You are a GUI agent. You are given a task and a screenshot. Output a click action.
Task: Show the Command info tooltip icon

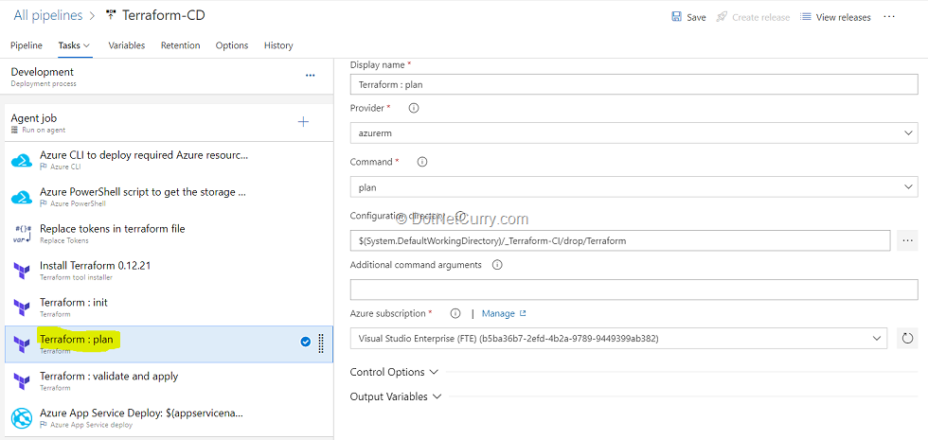click(x=422, y=162)
